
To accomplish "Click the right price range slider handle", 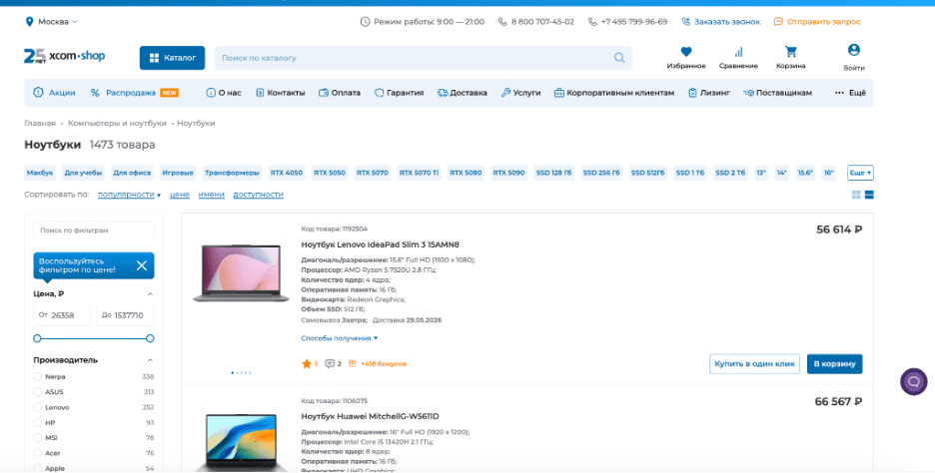I will click(x=150, y=338).
